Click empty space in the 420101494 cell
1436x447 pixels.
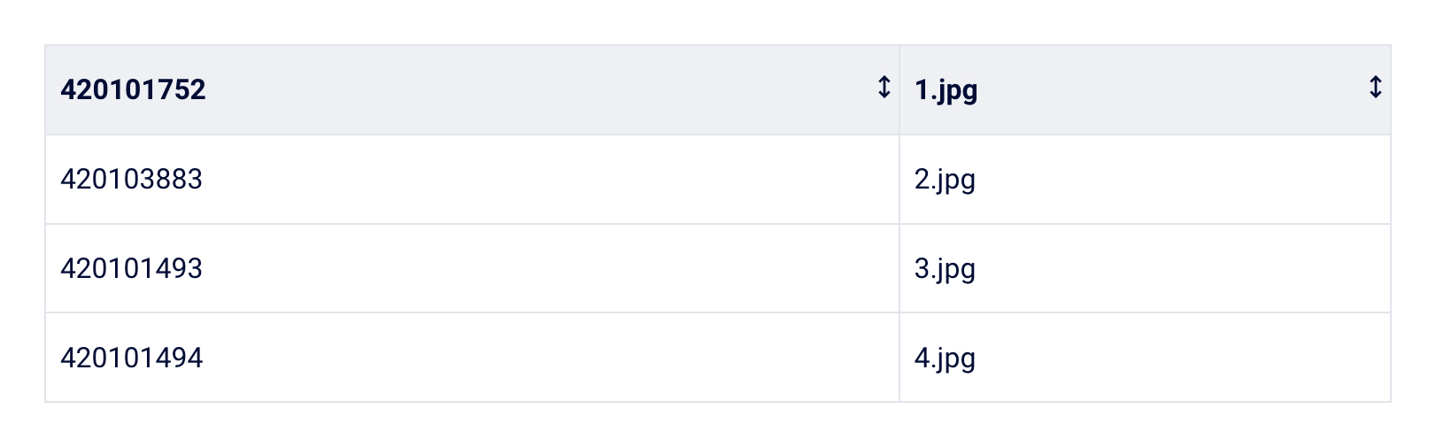click(549, 358)
